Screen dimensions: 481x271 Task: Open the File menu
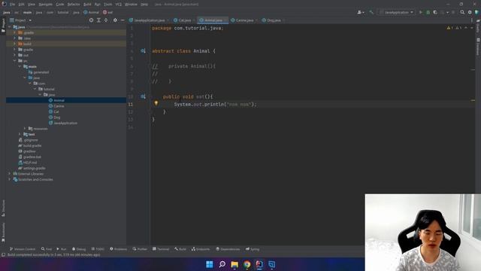tap(12, 5)
